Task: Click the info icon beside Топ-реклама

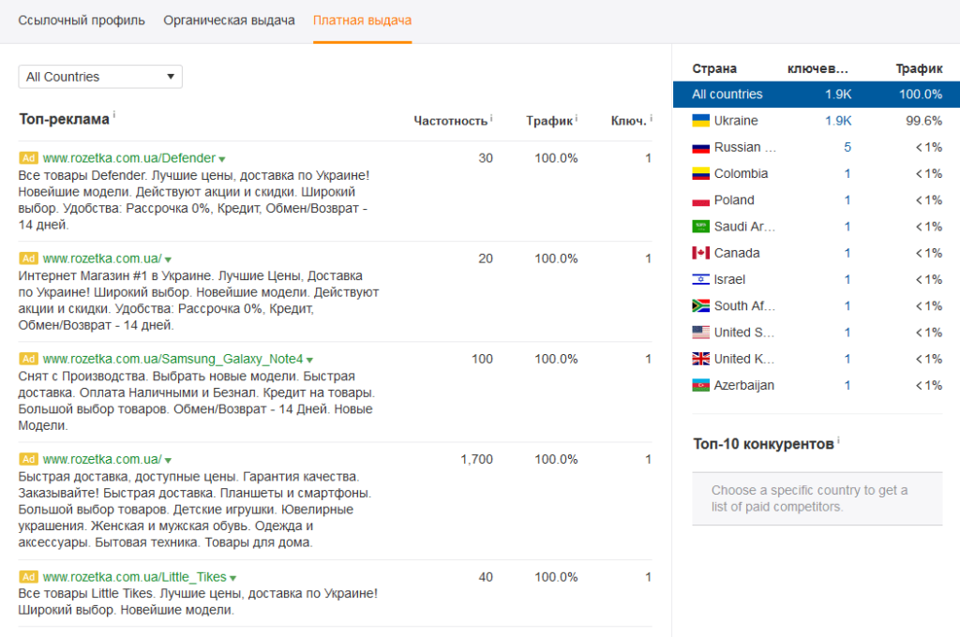Action: (x=114, y=115)
